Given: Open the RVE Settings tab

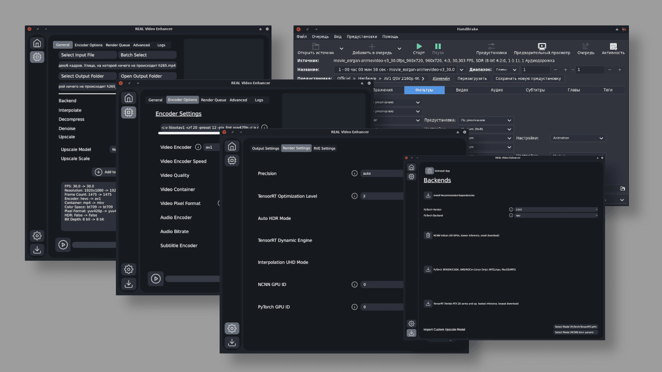Looking at the screenshot, I should [x=324, y=148].
